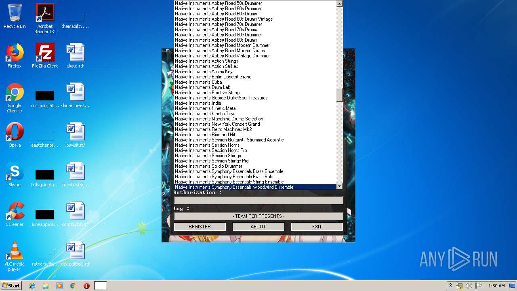Open Firefox desktop shortcut

[x=15, y=56]
